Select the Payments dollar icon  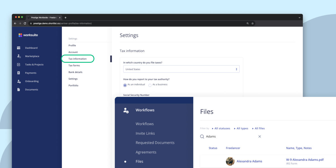pos(19,73)
